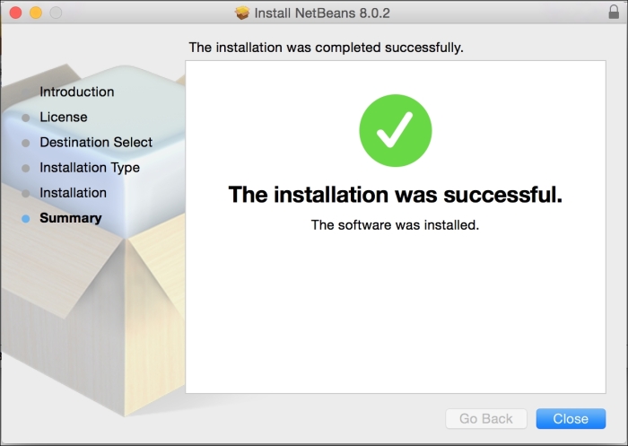Click the greyed-out Go Back button
The height and width of the screenshot is (446, 628).
(x=486, y=419)
